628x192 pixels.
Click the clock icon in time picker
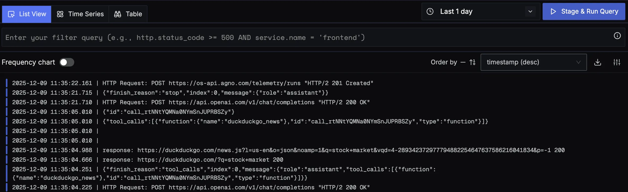[430, 11]
